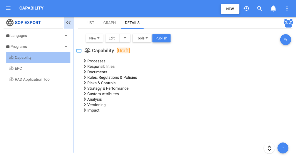Toggle expand-collapse all sections button
Viewport: 296px width, 160px height.
pos(269,148)
